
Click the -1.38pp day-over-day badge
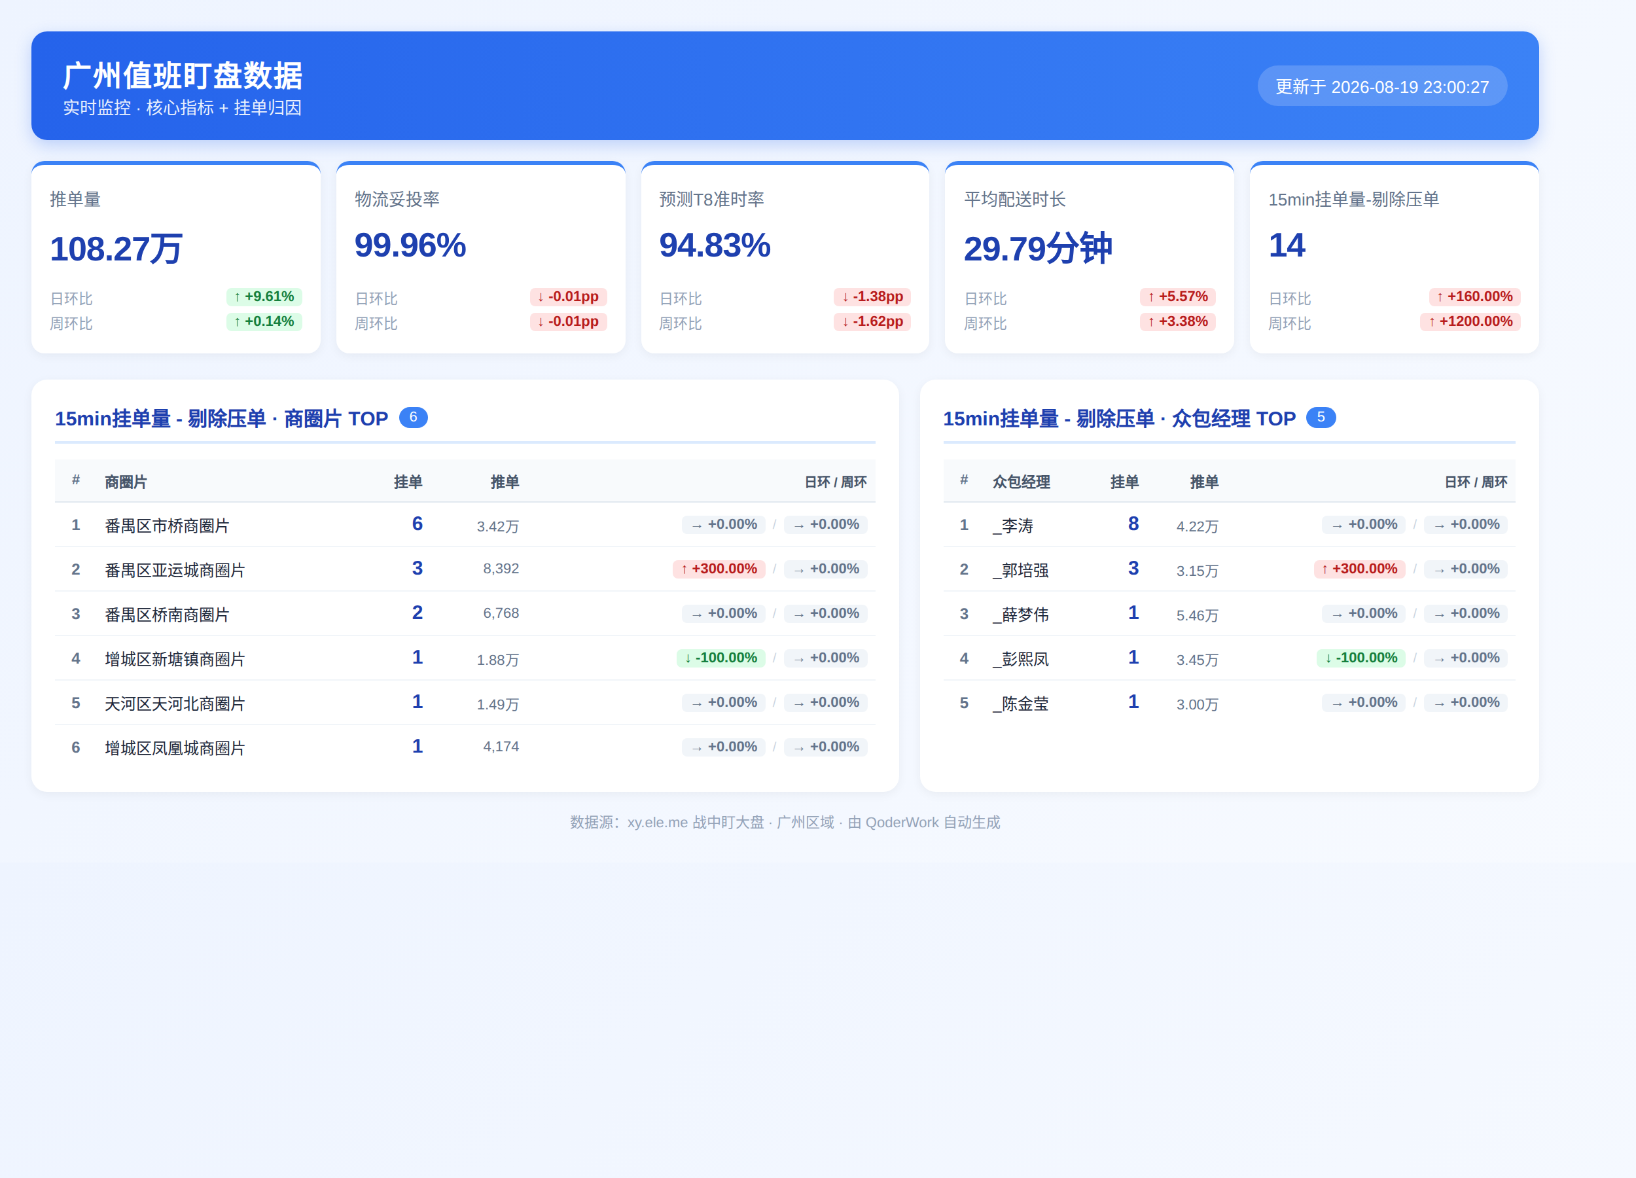(872, 296)
